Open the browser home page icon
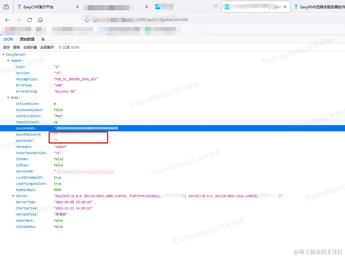The width and height of the screenshot is (345, 257). [x=40, y=20]
